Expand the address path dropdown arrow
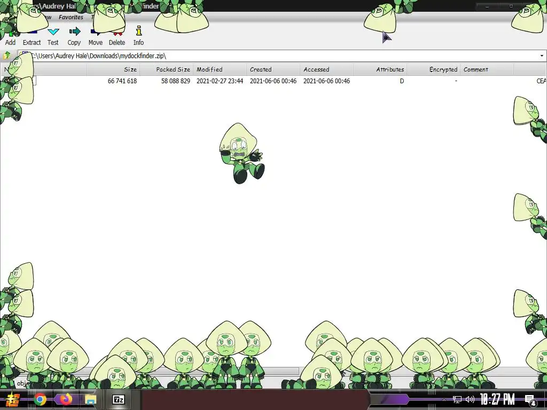 pyautogui.click(x=542, y=56)
